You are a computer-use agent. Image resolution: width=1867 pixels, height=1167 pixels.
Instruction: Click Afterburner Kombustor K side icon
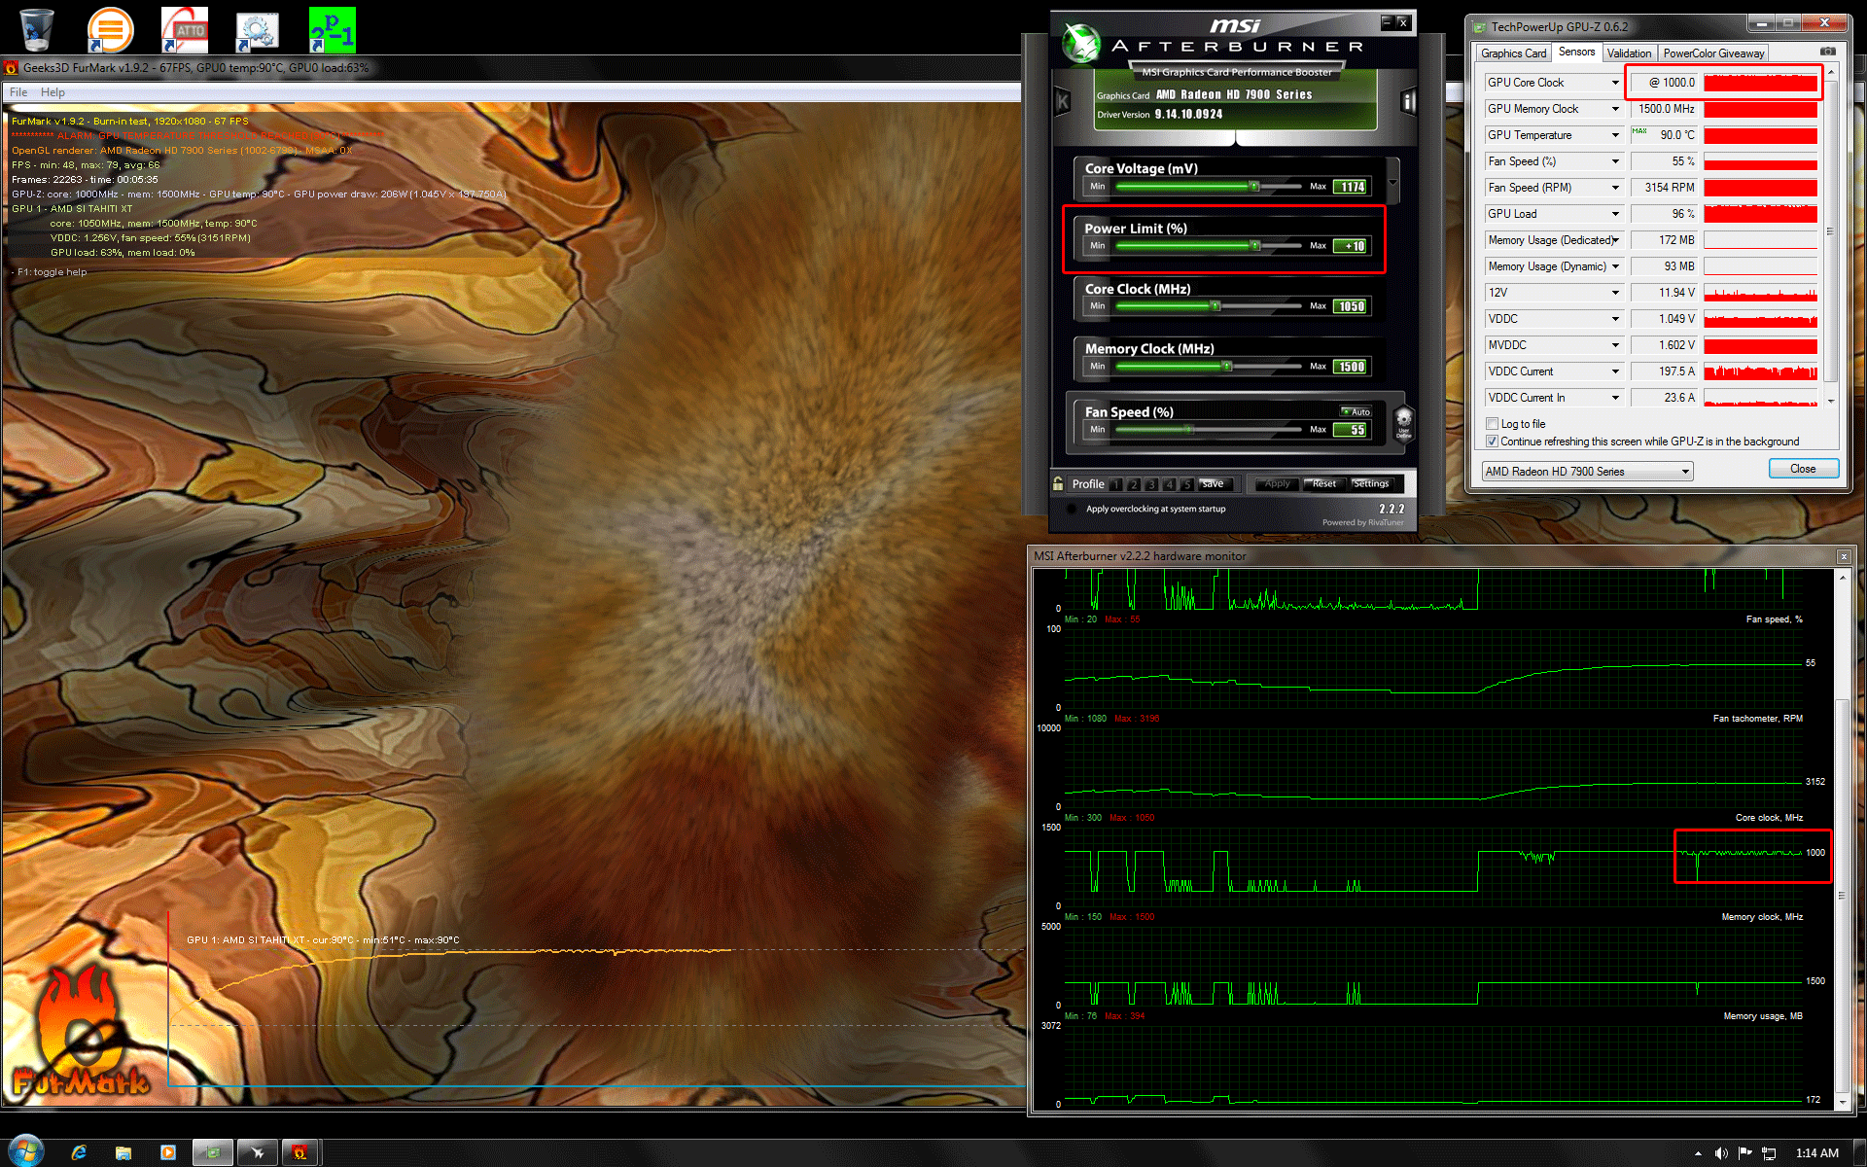(x=1062, y=101)
